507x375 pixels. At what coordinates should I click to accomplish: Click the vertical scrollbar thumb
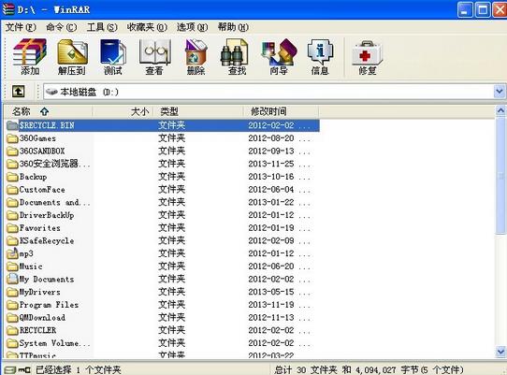pyautogui.click(x=500, y=175)
